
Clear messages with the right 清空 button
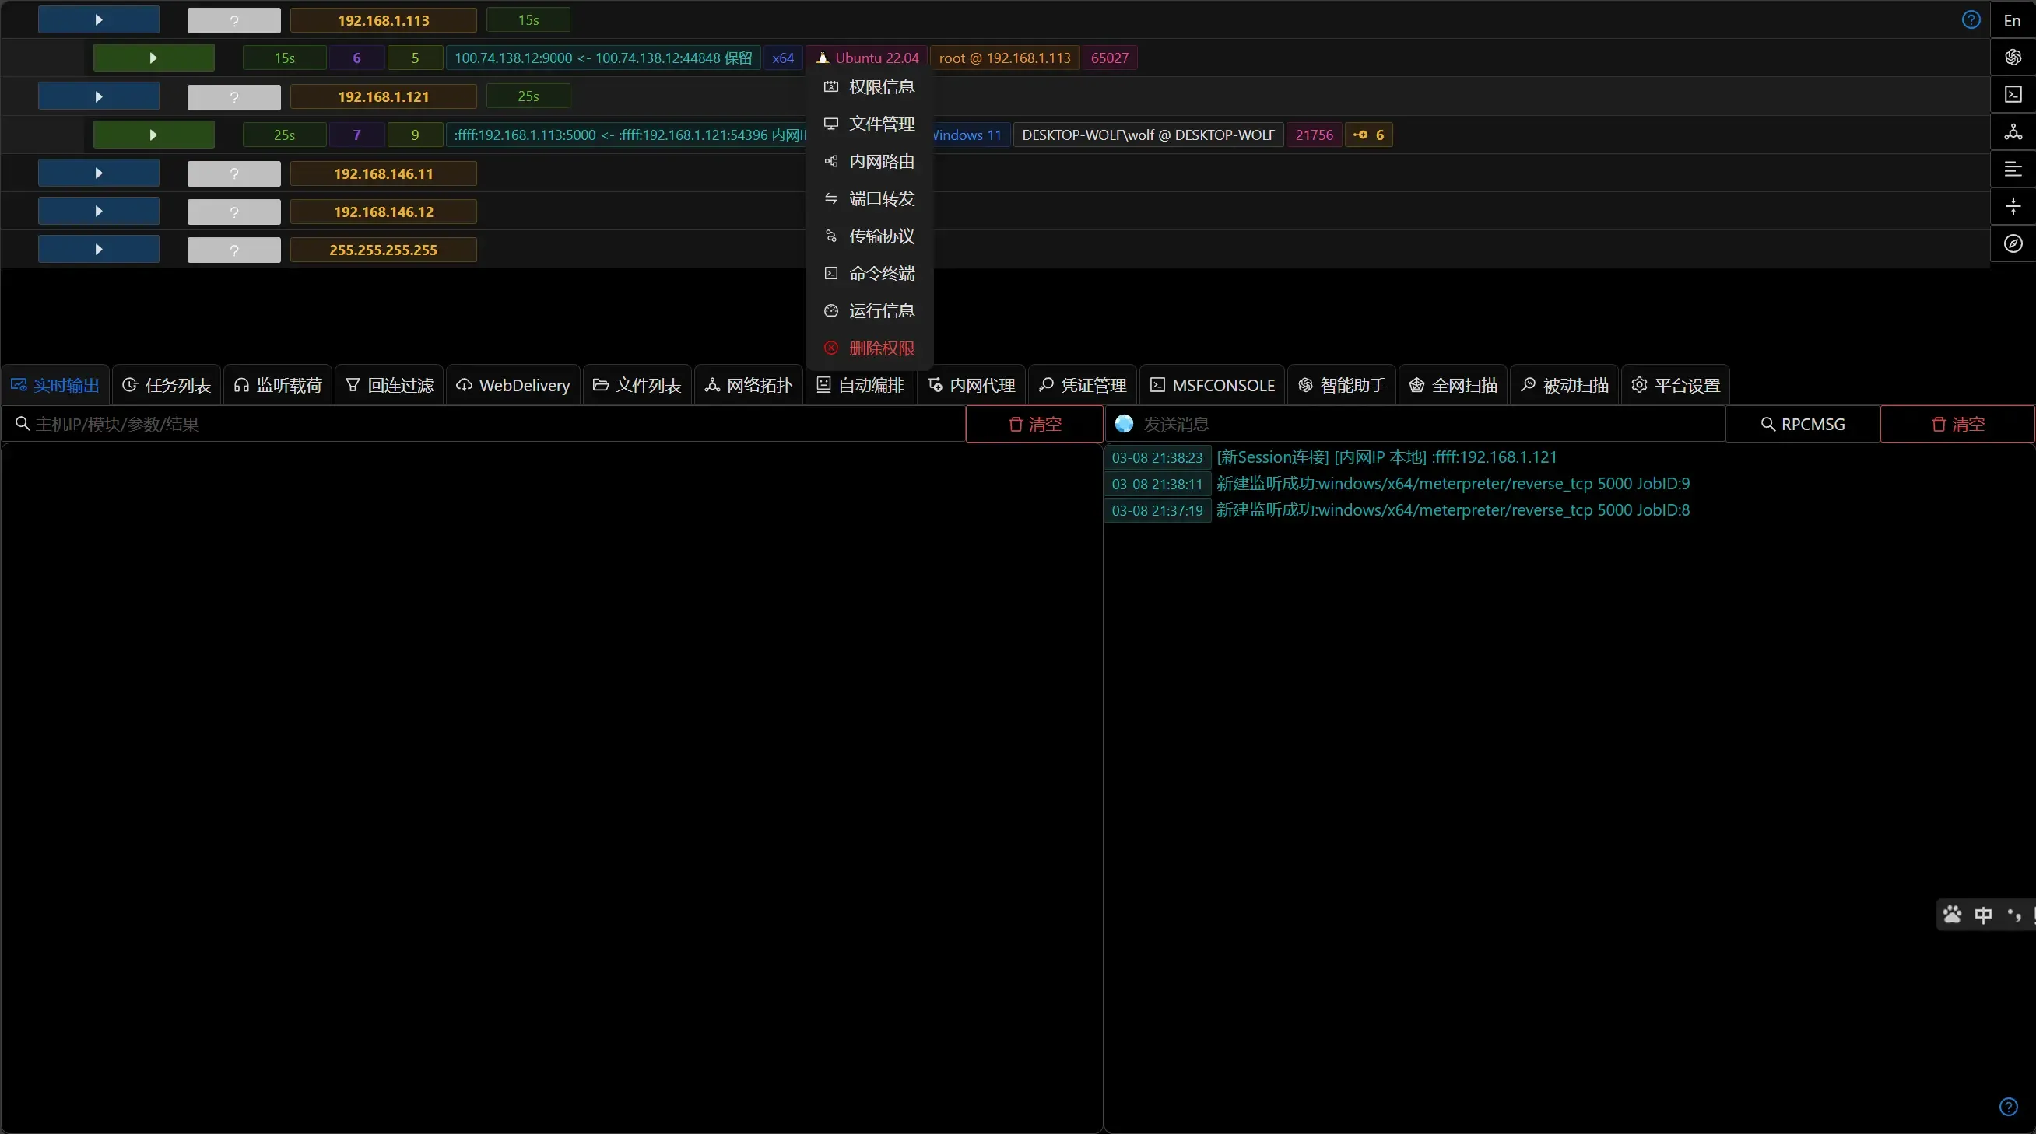coord(1957,424)
